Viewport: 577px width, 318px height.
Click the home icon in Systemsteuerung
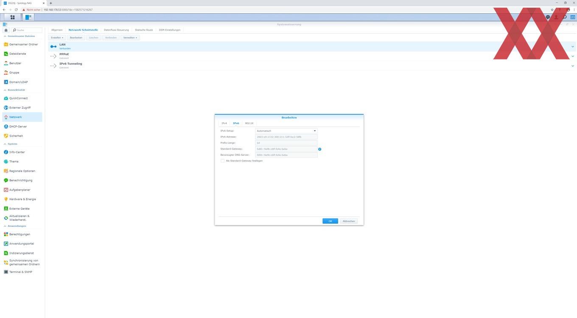6,30
